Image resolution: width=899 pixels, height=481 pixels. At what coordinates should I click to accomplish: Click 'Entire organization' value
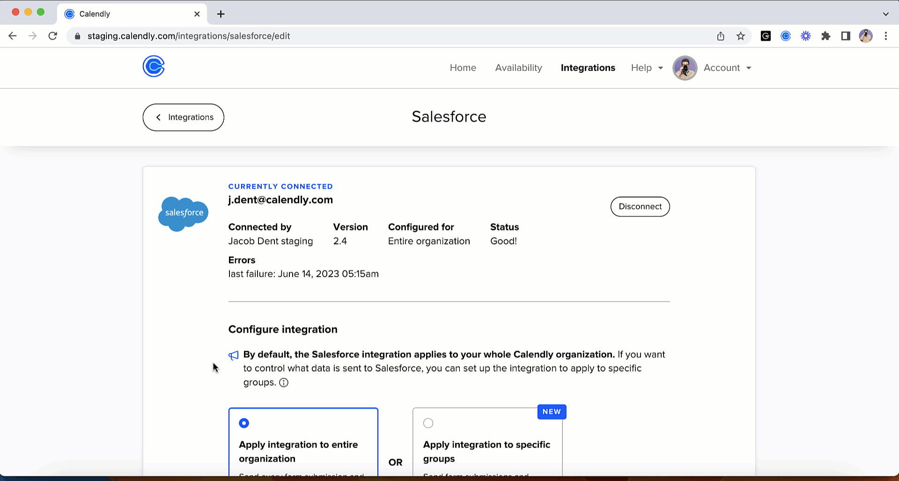point(429,241)
